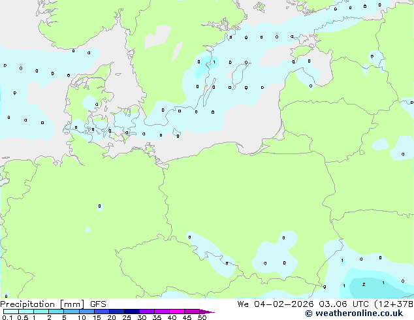Image resolution: width=414 pixels, height=320 pixels.
Task: Select the legend swatch between 10 and 15
Action: point(87,312)
